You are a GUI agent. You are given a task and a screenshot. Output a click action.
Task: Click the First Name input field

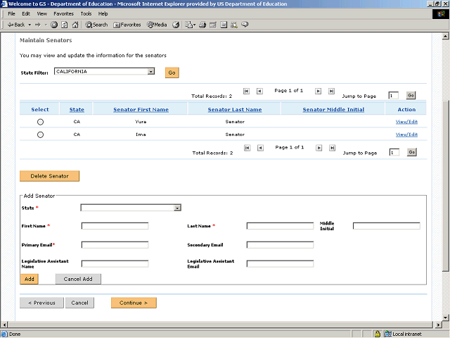point(115,226)
